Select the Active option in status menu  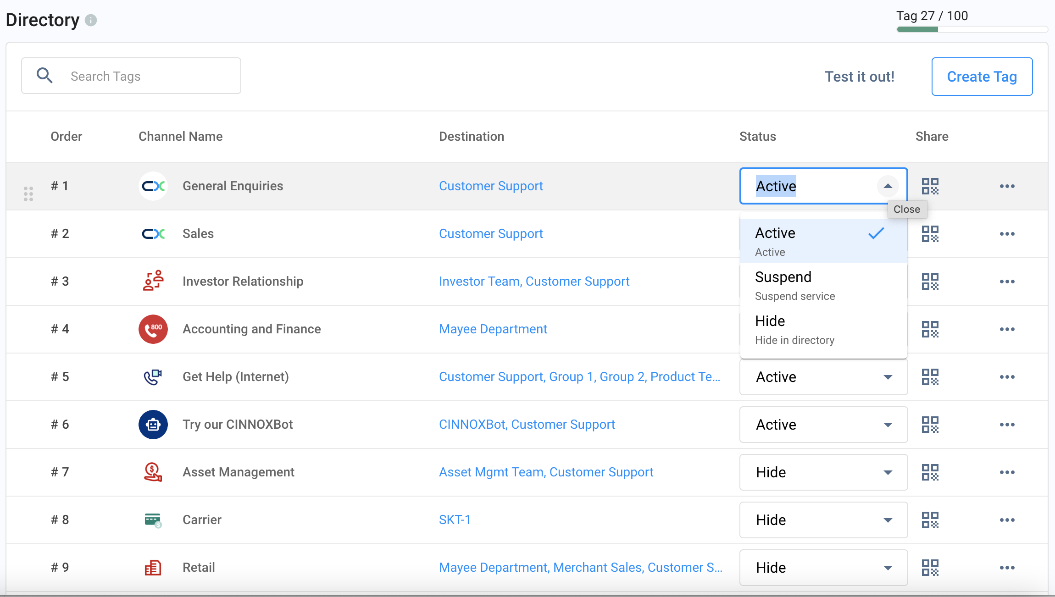[x=823, y=241]
